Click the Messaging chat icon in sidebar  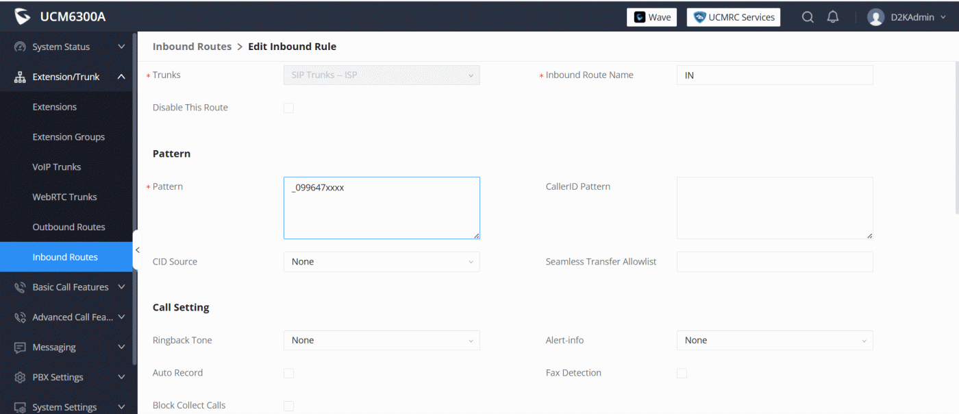click(x=20, y=348)
